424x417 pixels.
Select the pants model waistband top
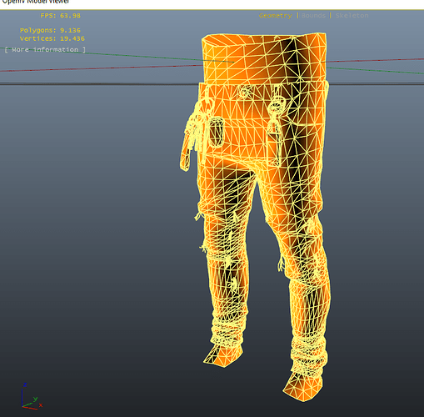click(x=264, y=58)
